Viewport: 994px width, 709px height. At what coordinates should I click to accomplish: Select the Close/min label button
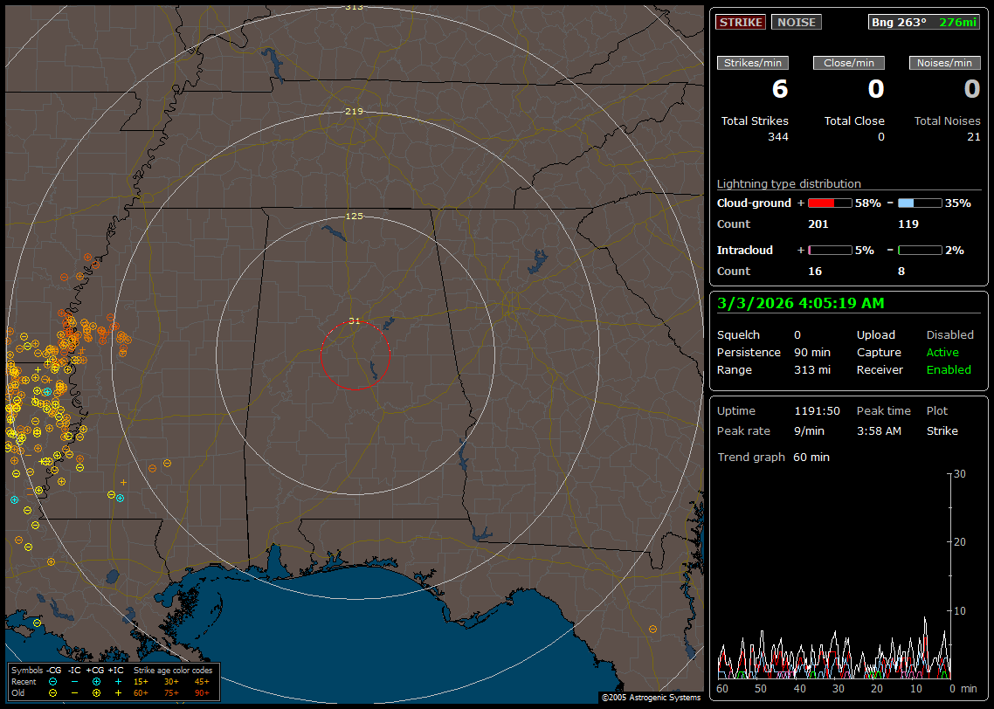point(849,63)
